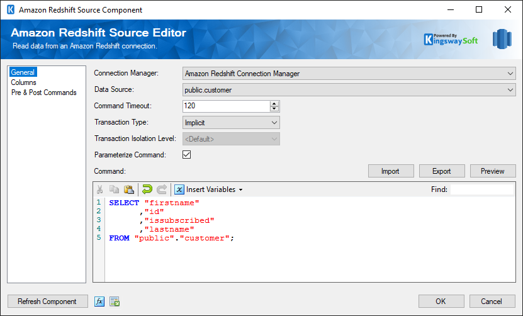523x316 pixels.
Task: Open the Transaction Isolation Level dropdown
Action: pos(231,139)
